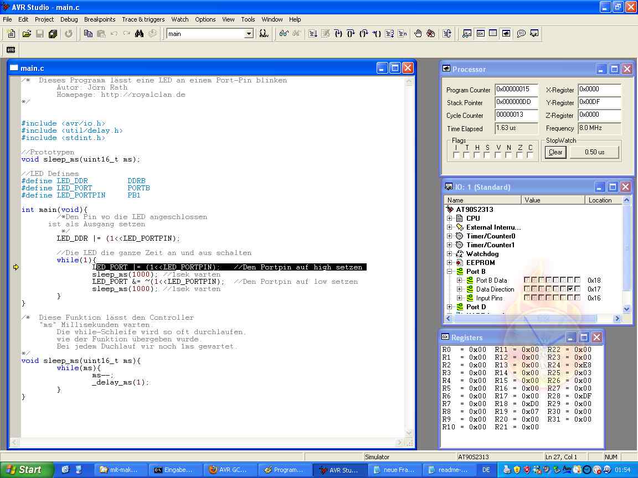Viewport: 638px width, 478px height.
Task: Check bit 0 of Port B Data
Action: click(578, 280)
